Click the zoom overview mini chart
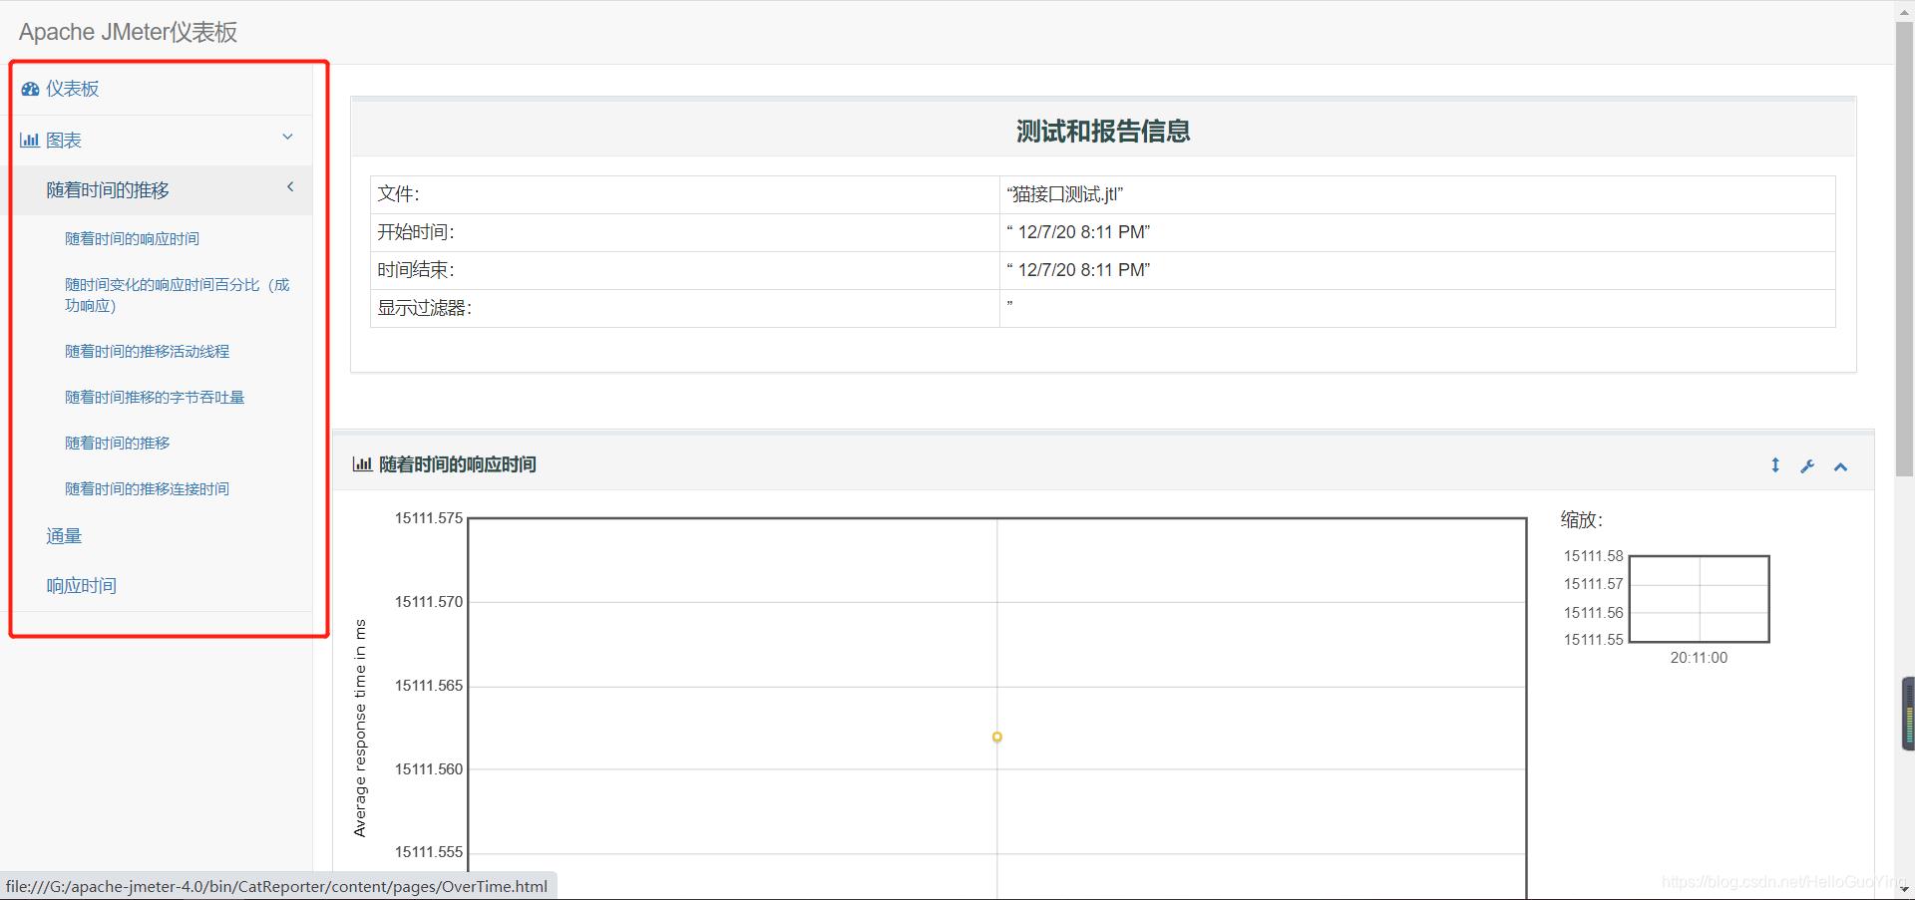Viewport: 1915px width, 900px height. pyautogui.click(x=1700, y=599)
